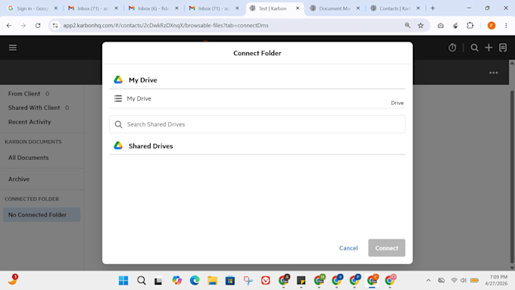Click the Karbon plus add icon
This screenshot has height=290, width=515.
488,48
